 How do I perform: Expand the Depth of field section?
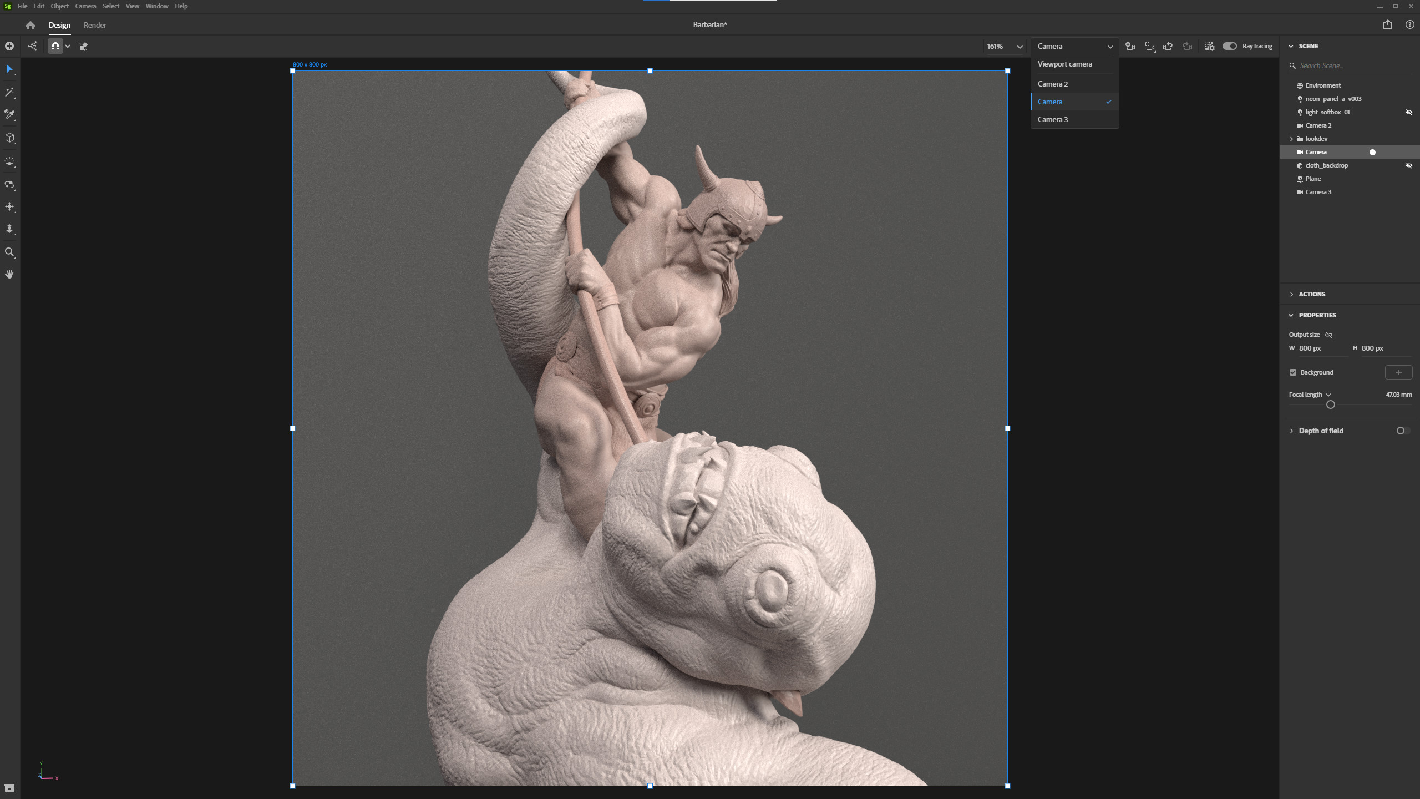coord(1293,431)
